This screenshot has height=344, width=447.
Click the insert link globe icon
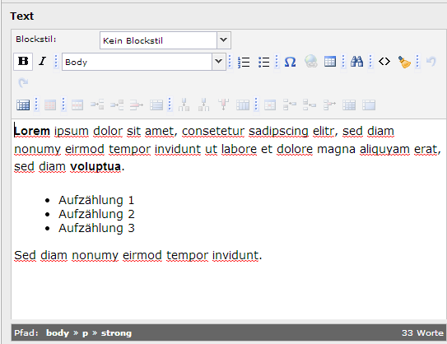(310, 62)
